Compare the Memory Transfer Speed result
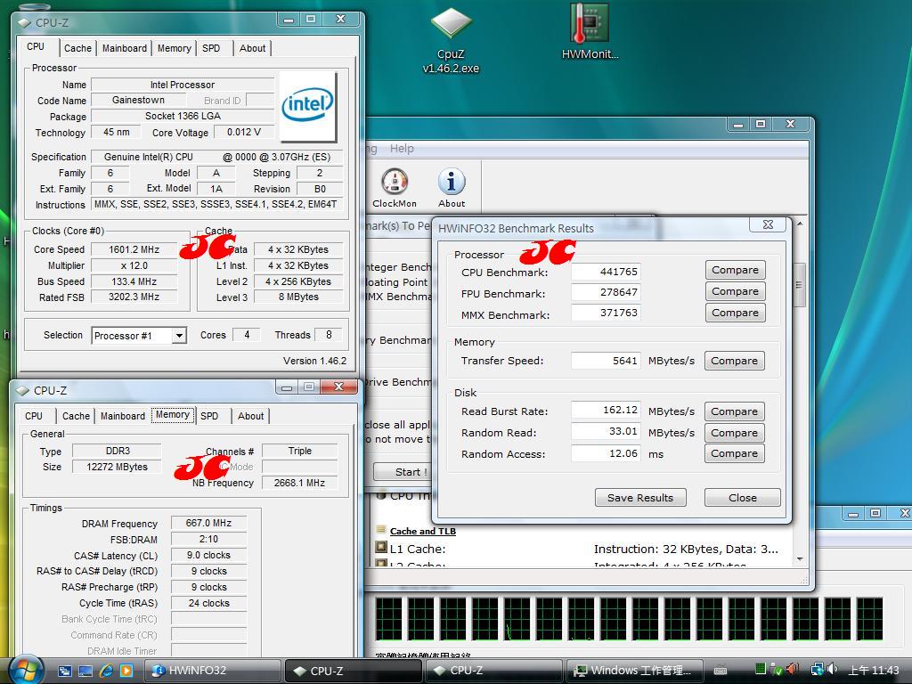Screen dimensions: 912x684 [x=734, y=361]
